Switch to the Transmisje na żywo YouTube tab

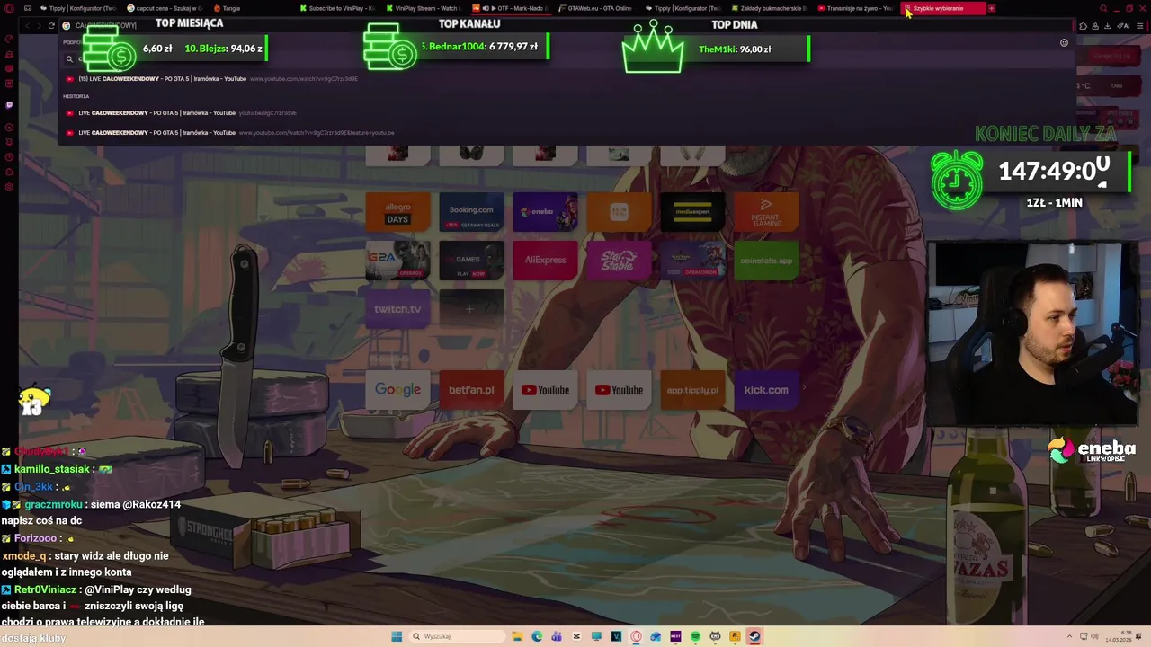856,8
